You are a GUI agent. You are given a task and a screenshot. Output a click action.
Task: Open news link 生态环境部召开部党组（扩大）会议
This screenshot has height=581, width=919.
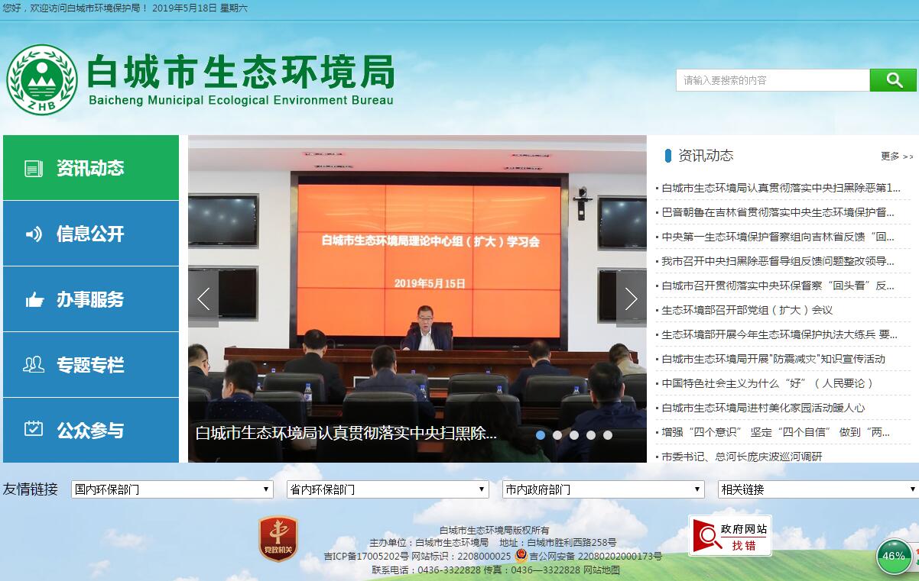(747, 310)
